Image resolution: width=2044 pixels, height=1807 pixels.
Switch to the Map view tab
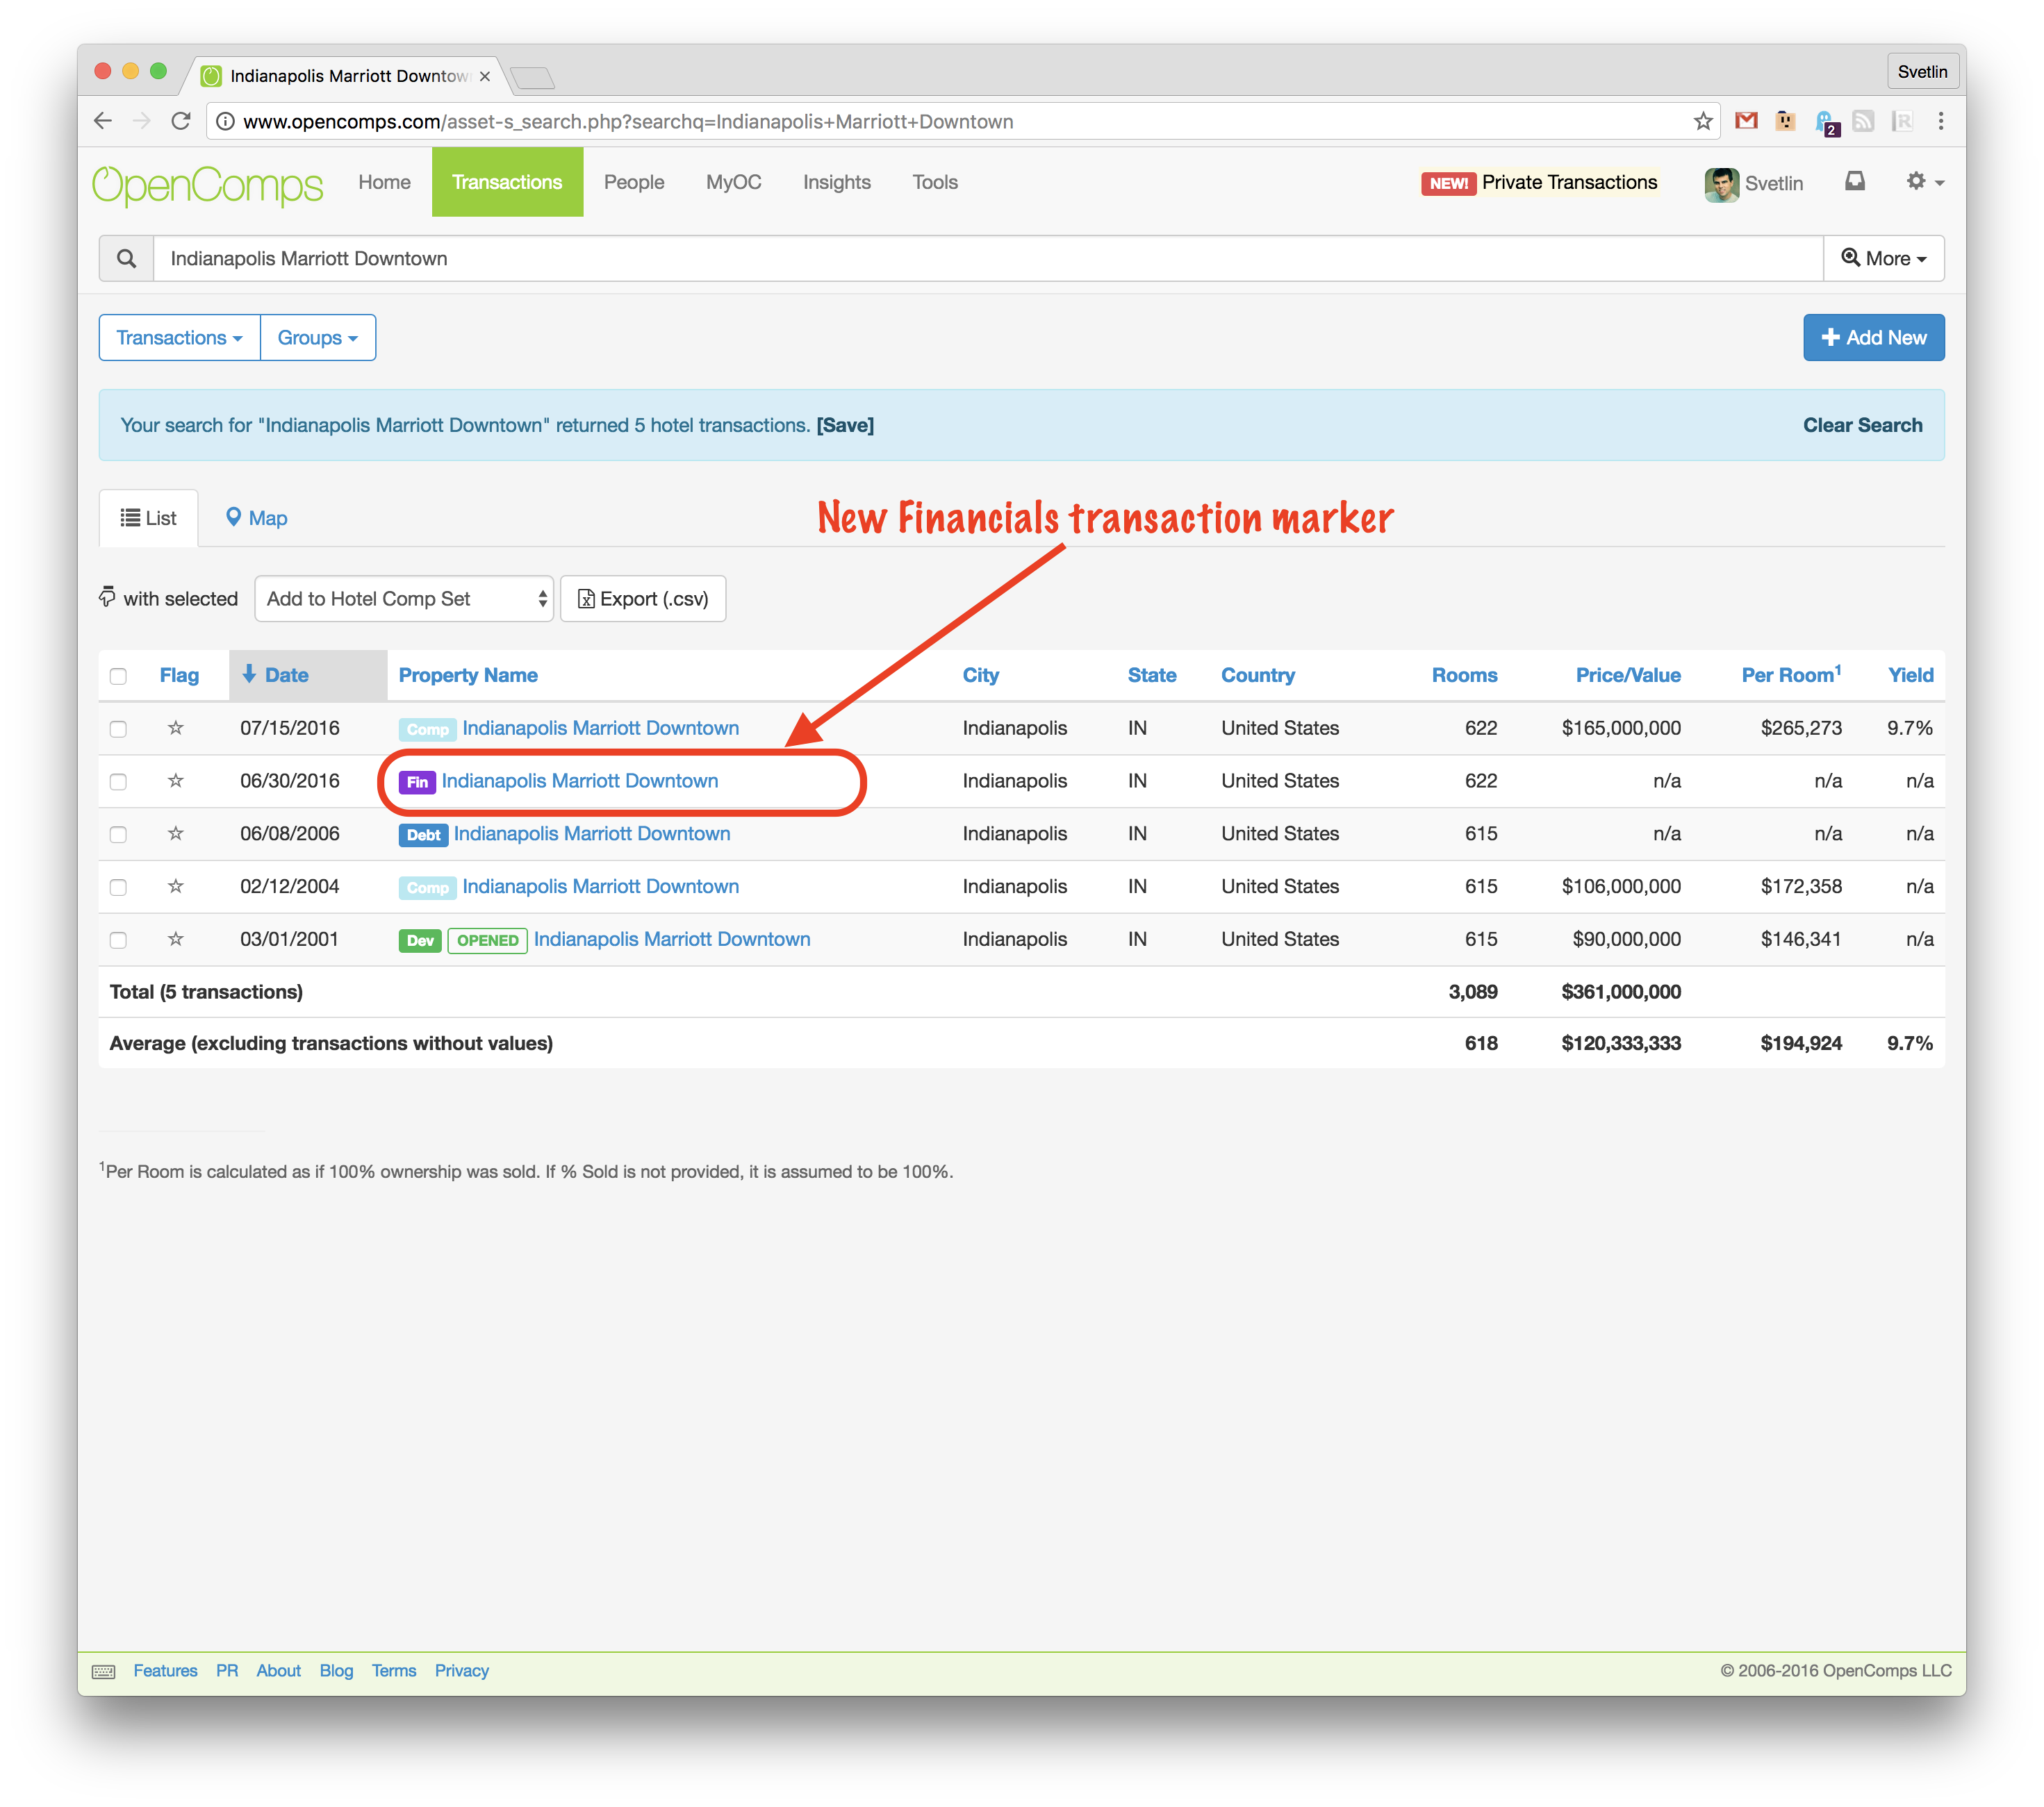pos(257,517)
